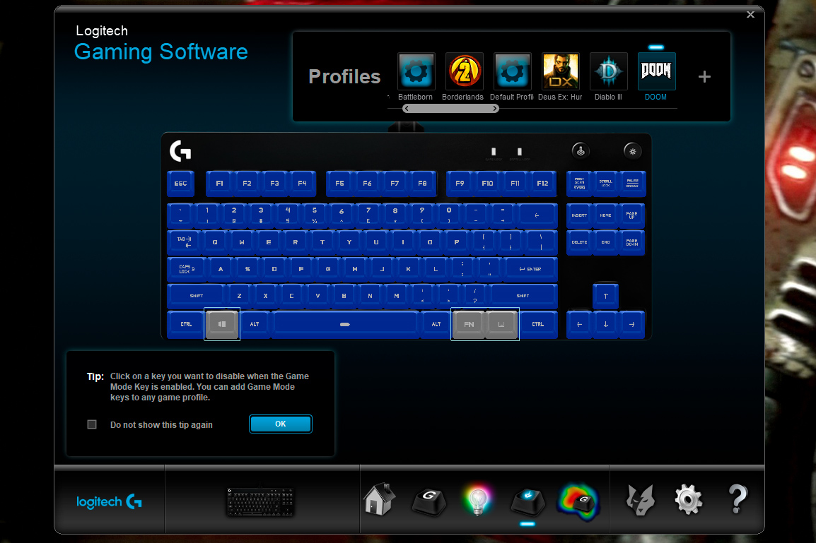Close the Logitech Gaming Software window

pos(750,15)
